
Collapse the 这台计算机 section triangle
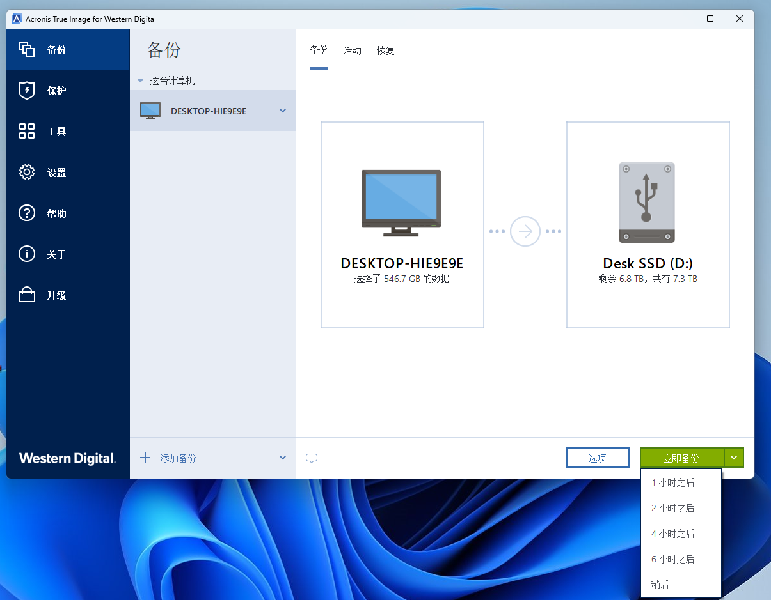140,81
